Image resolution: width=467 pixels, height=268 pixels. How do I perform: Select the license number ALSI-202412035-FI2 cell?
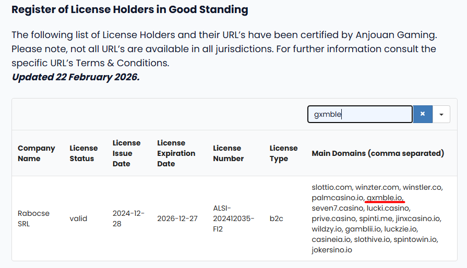[x=233, y=218]
